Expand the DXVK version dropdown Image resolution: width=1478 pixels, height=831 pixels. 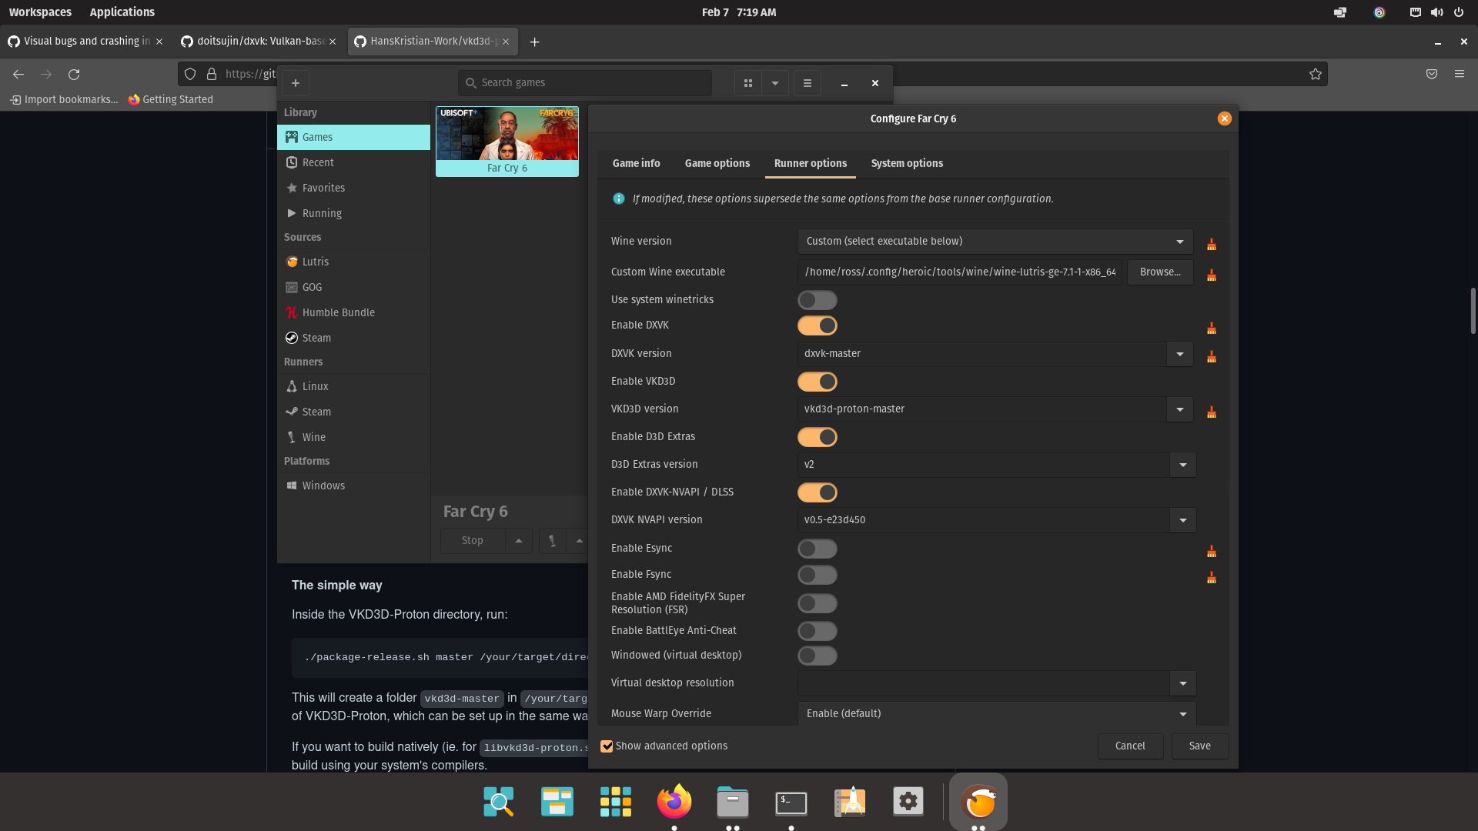pyautogui.click(x=1179, y=354)
